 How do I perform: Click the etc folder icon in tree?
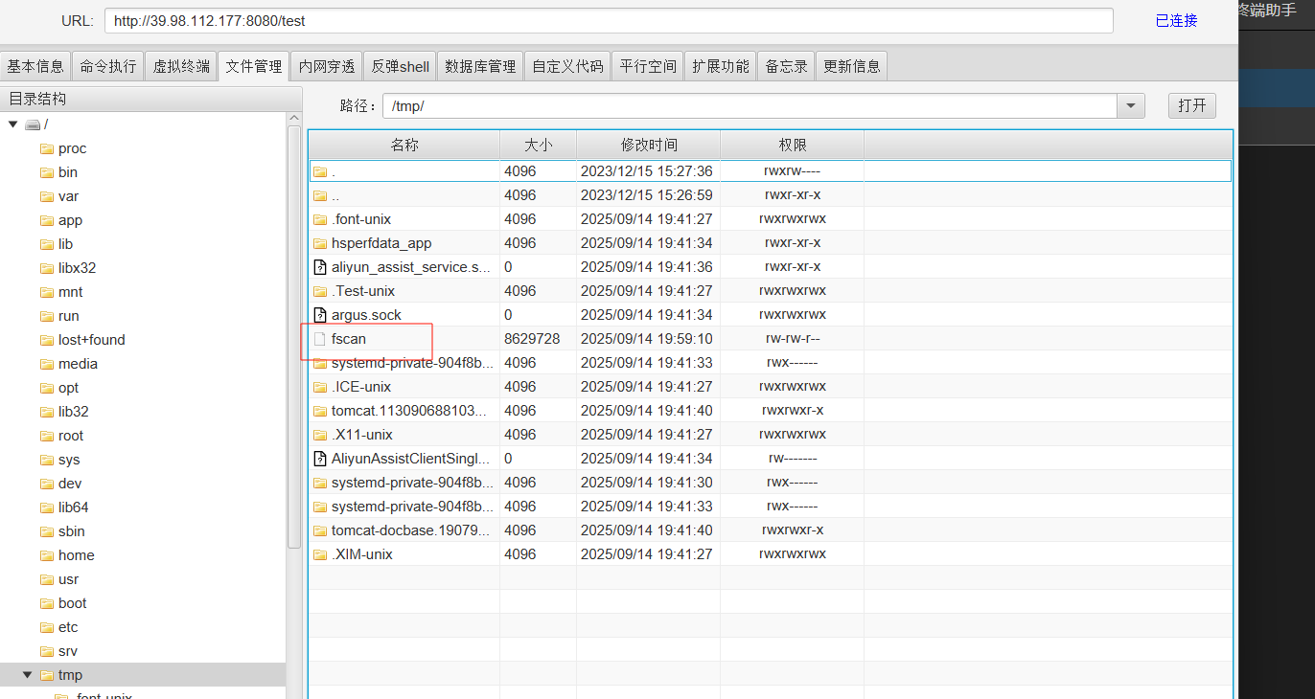[46, 627]
